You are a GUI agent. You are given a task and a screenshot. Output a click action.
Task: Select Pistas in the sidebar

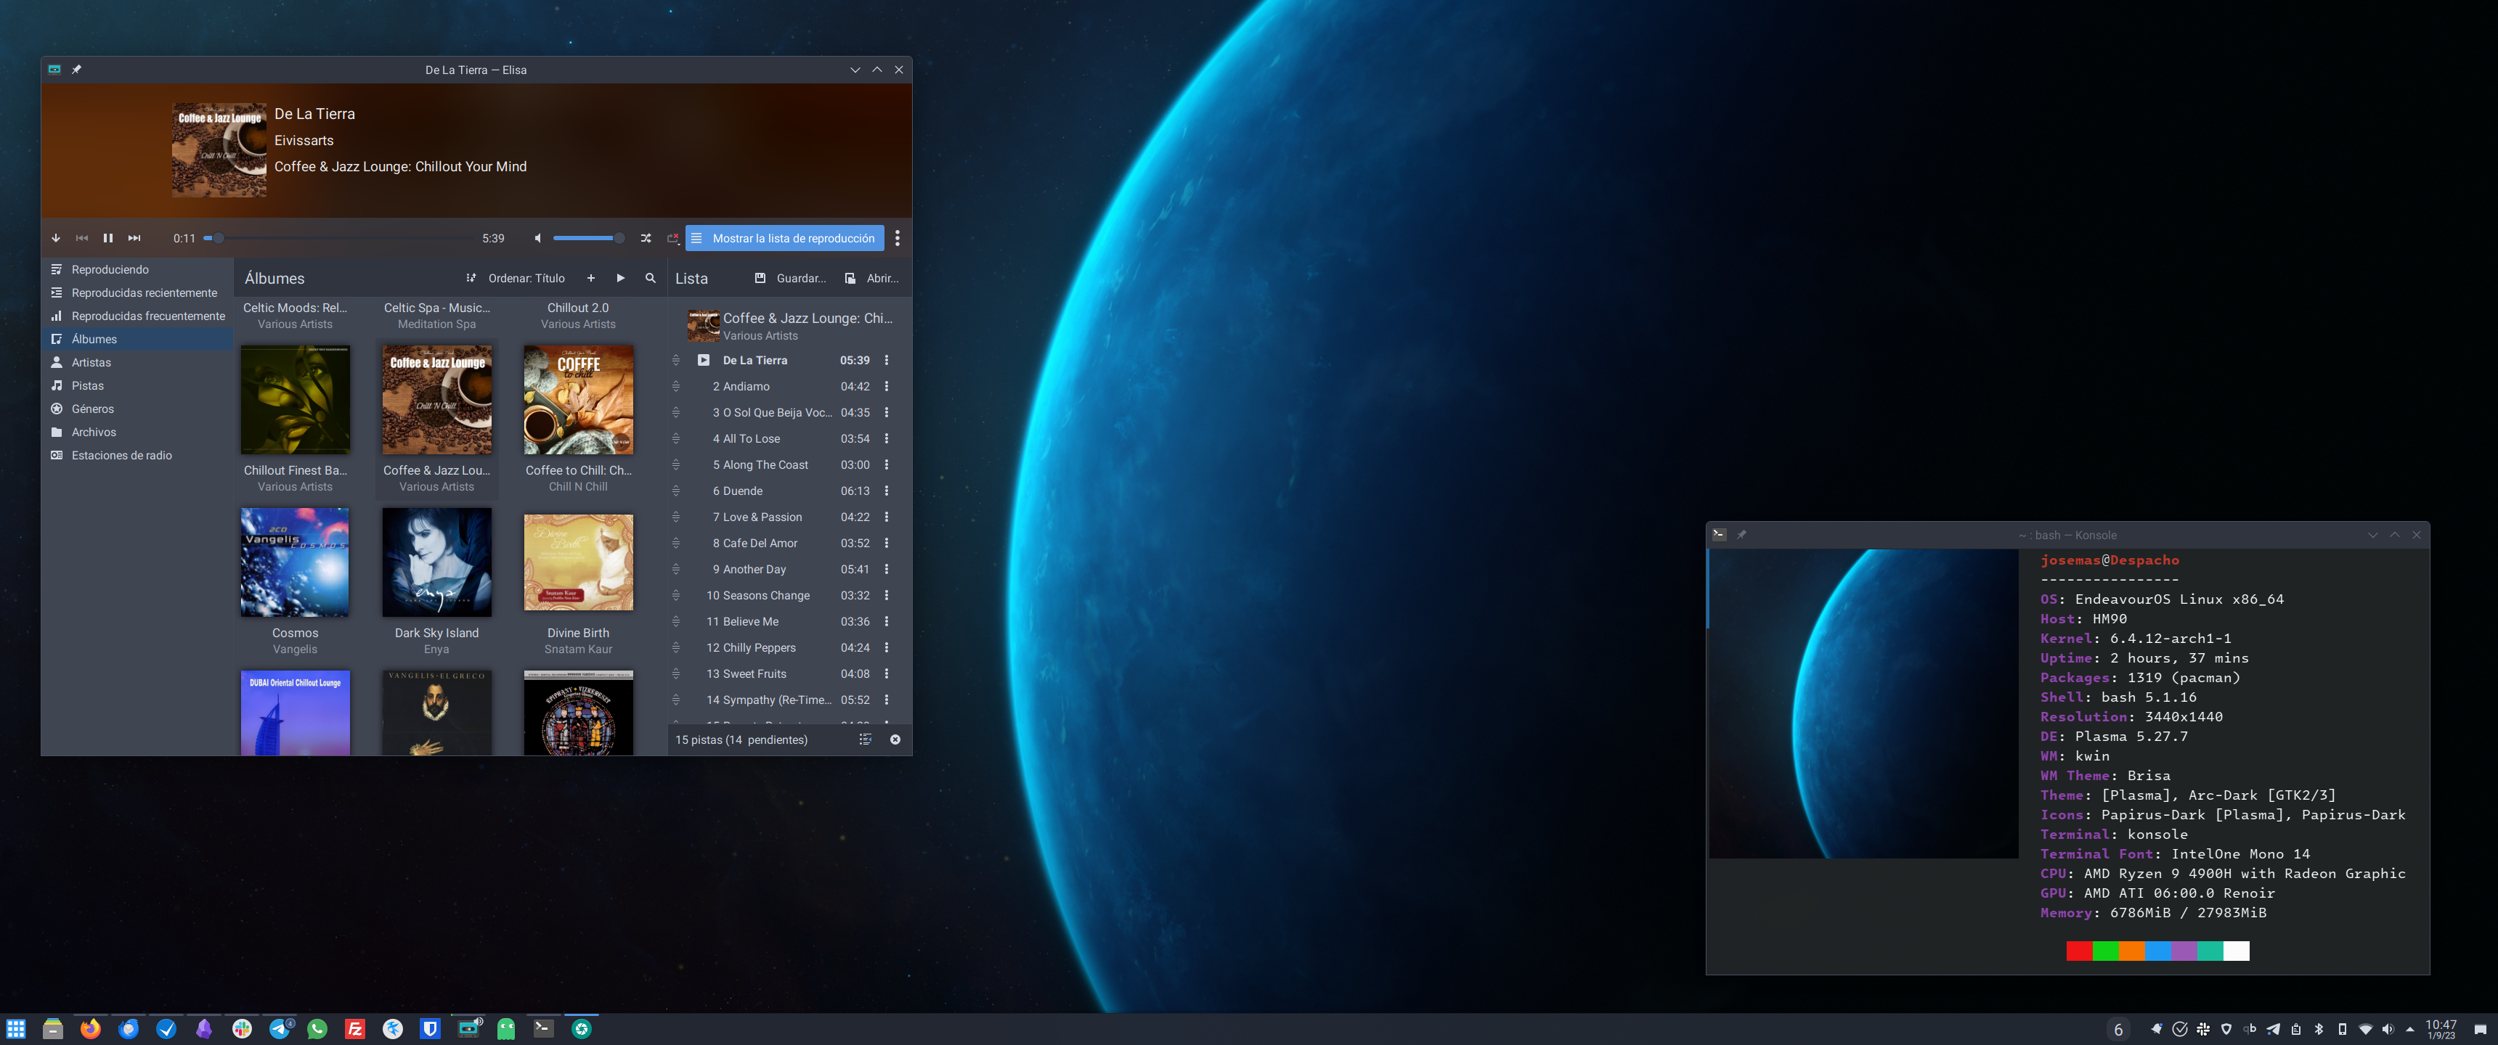137,386
